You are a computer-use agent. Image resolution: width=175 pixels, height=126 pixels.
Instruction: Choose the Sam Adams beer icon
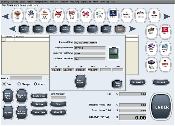coord(151,65)
